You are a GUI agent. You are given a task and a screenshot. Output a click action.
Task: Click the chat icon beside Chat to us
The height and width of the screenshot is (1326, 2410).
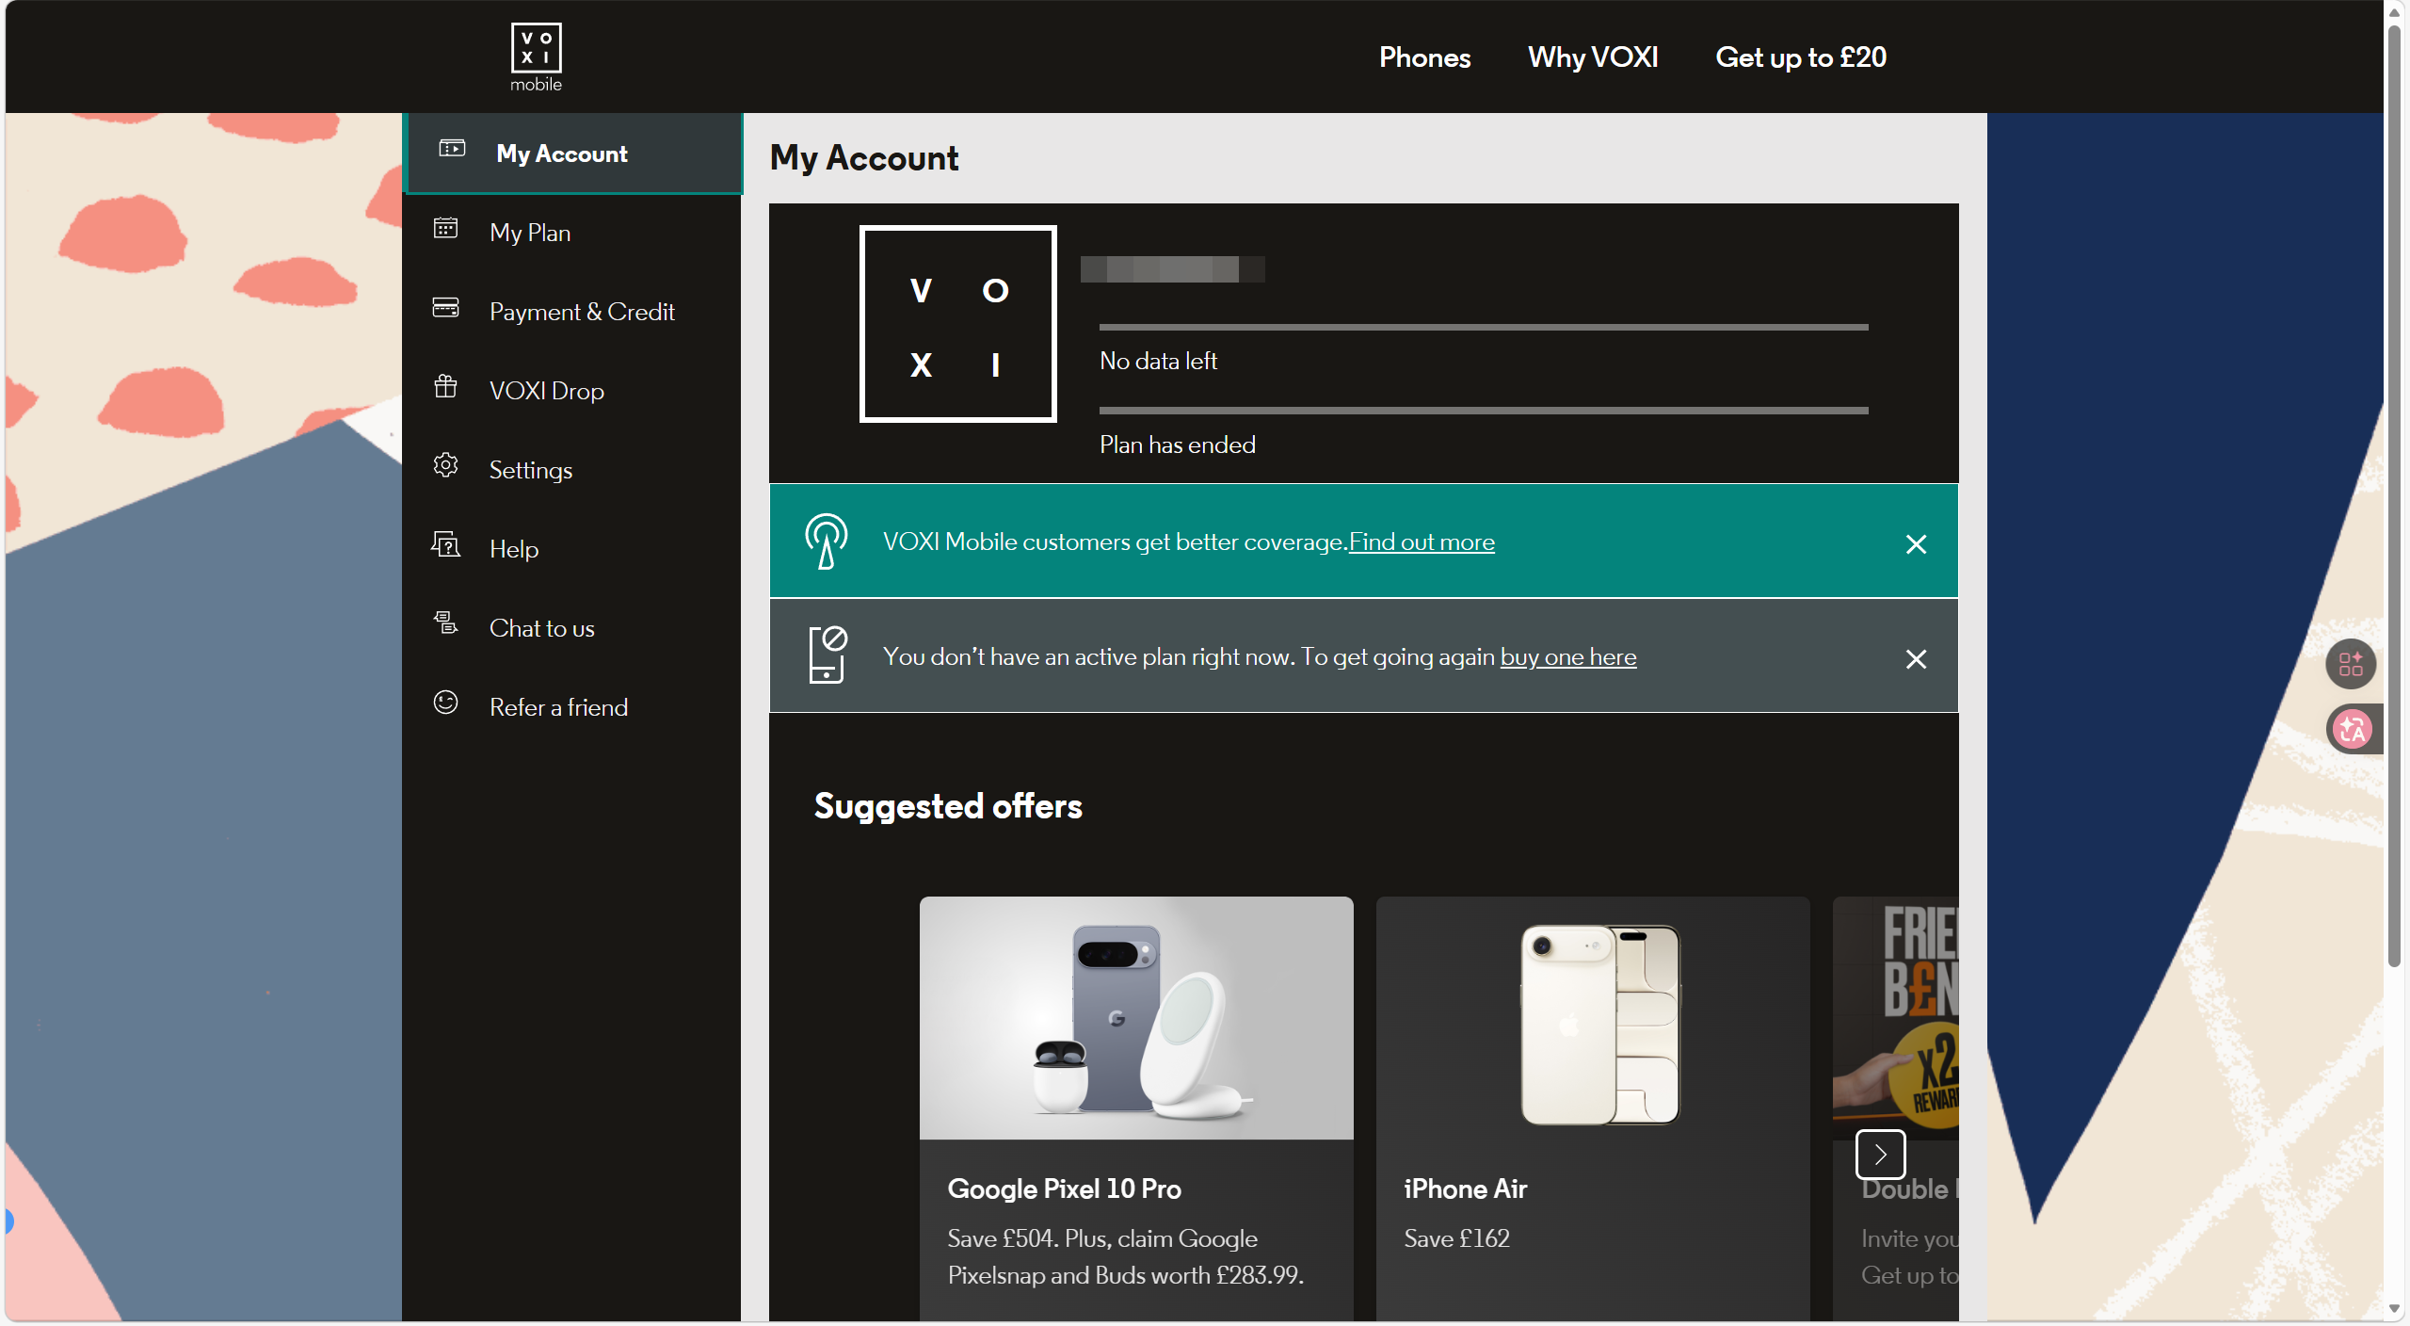[x=445, y=623]
